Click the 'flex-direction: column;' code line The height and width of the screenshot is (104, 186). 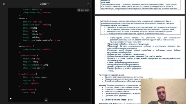[x=35, y=65]
